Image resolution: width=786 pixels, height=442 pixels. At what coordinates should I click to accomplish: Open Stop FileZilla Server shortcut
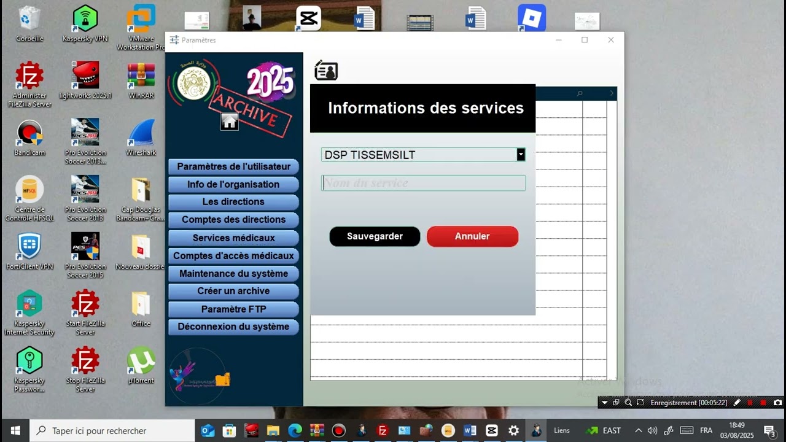(x=85, y=370)
